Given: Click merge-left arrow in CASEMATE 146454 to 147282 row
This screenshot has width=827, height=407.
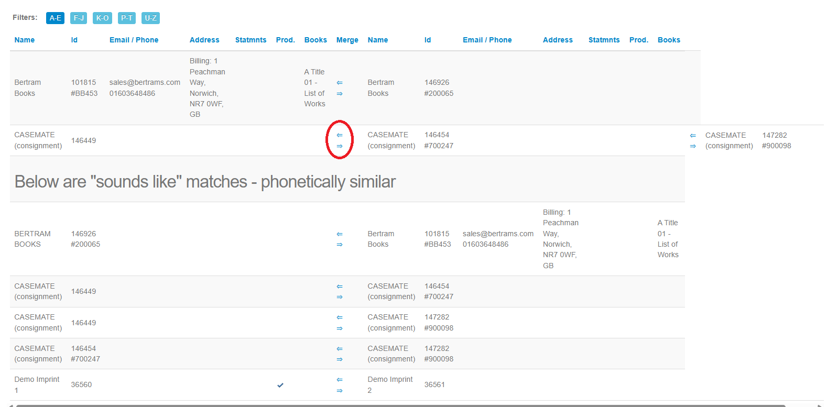Looking at the screenshot, I should coord(340,349).
